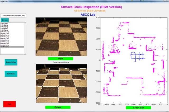Click the Browse button
The height and width of the screenshot is (112, 169).
point(4,20)
